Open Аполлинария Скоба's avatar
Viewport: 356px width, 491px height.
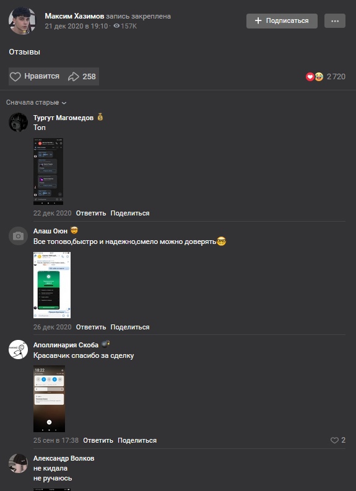coord(18,349)
